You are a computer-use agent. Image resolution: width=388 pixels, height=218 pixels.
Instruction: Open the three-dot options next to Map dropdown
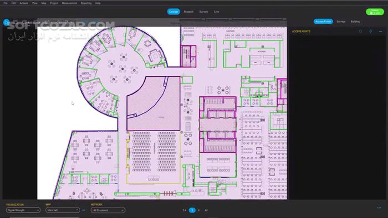tap(83, 210)
